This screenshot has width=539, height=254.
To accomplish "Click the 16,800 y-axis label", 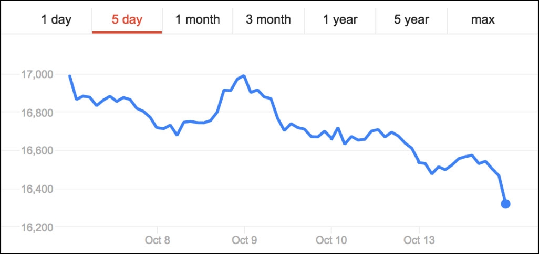I will click(x=36, y=113).
